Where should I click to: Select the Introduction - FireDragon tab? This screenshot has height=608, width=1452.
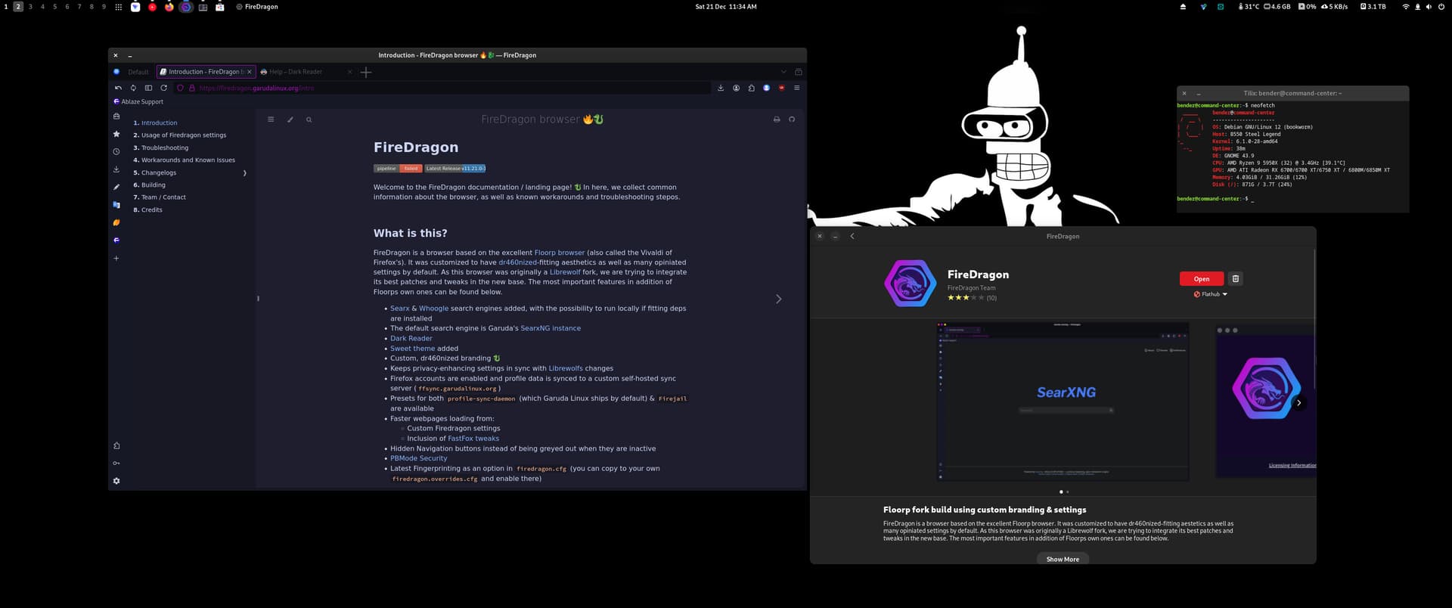[x=206, y=72]
